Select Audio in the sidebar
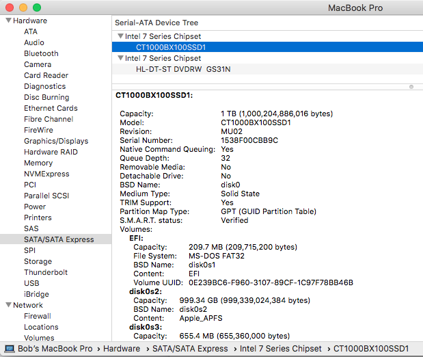 pyautogui.click(x=34, y=42)
